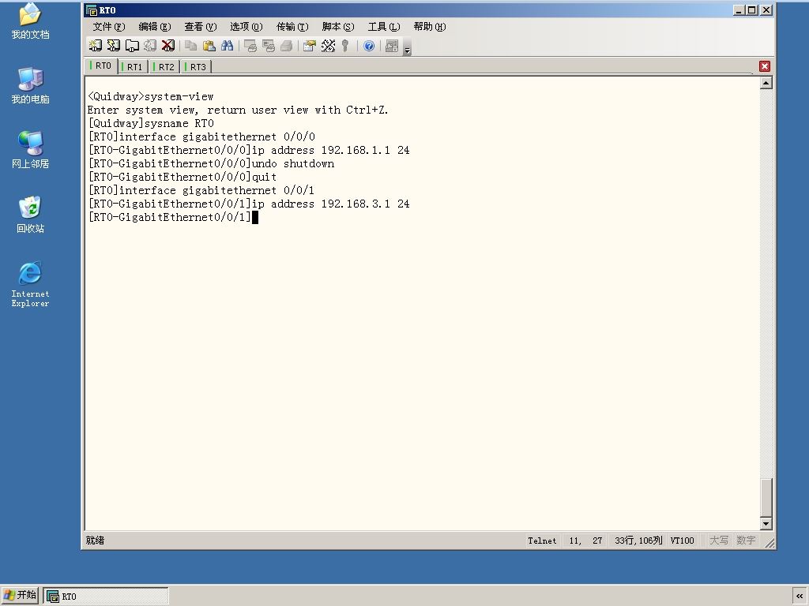Maximize the RT0 window
The width and height of the screenshot is (809, 606).
pyautogui.click(x=752, y=10)
